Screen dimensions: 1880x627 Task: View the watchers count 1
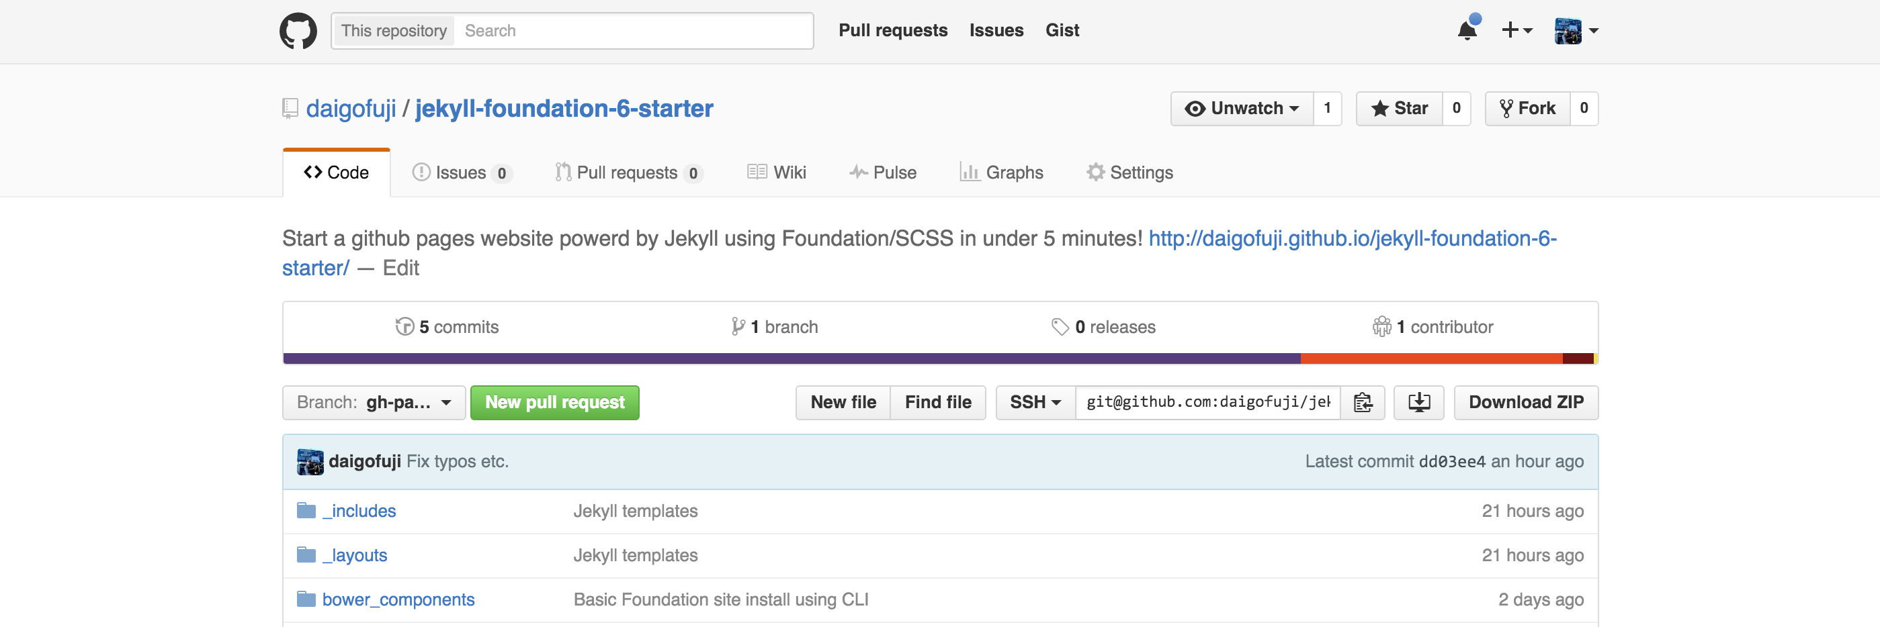coord(1328,109)
